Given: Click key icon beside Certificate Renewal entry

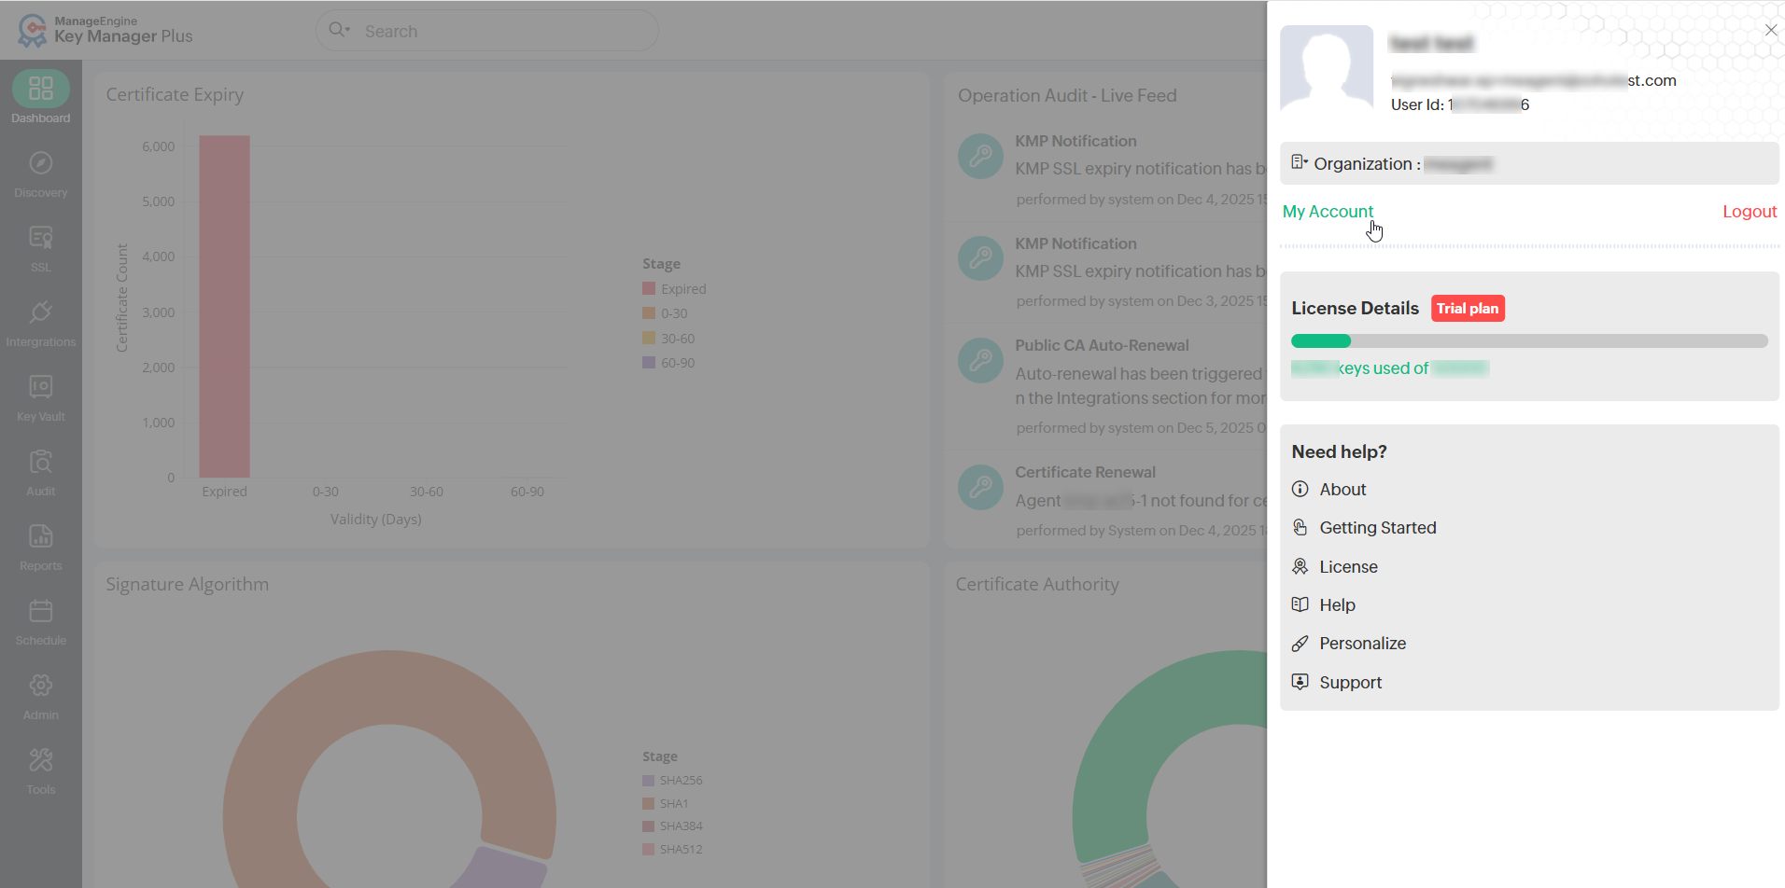Looking at the screenshot, I should coord(980,488).
